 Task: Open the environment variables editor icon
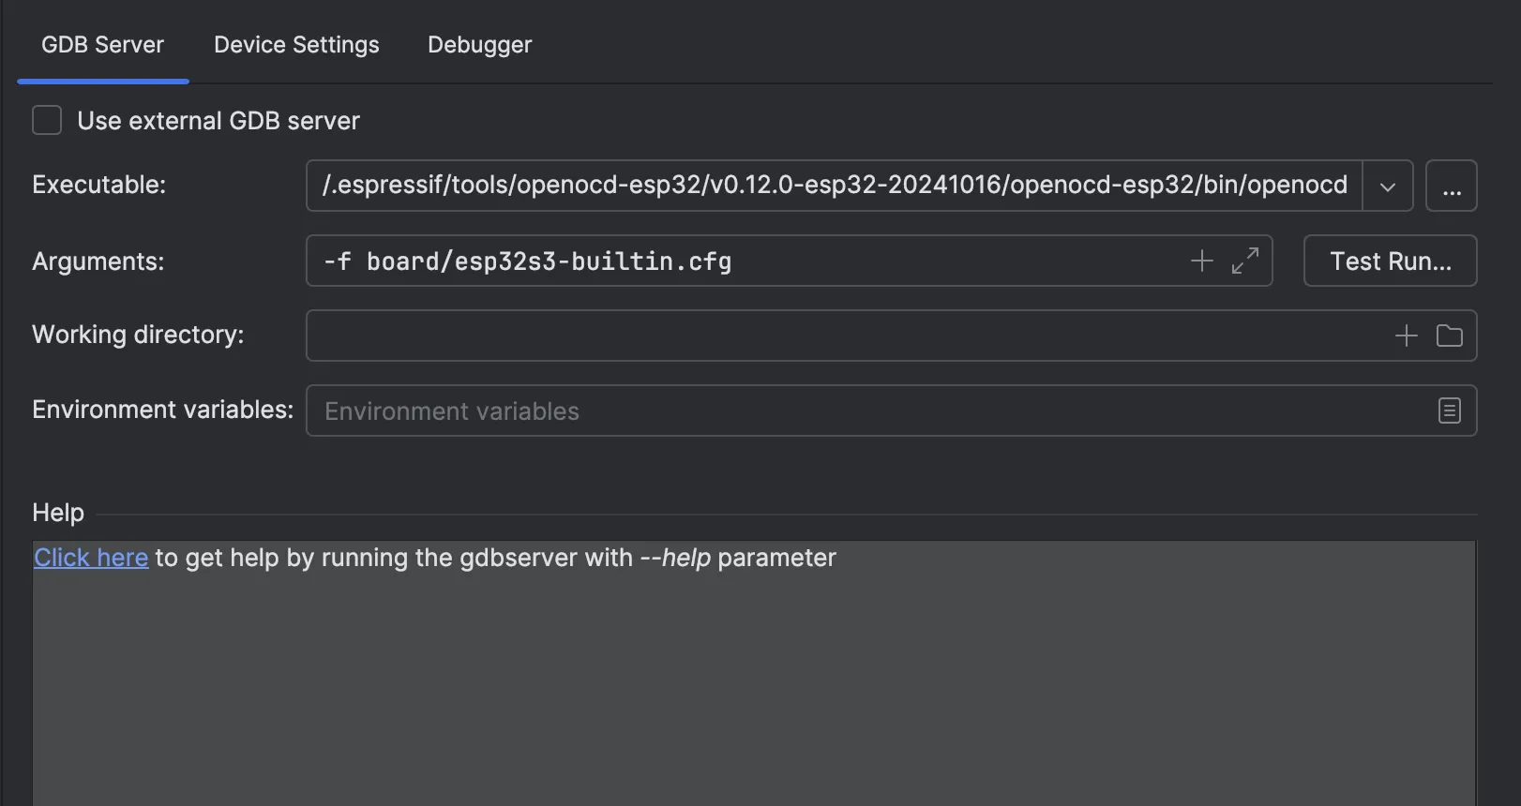tap(1449, 410)
